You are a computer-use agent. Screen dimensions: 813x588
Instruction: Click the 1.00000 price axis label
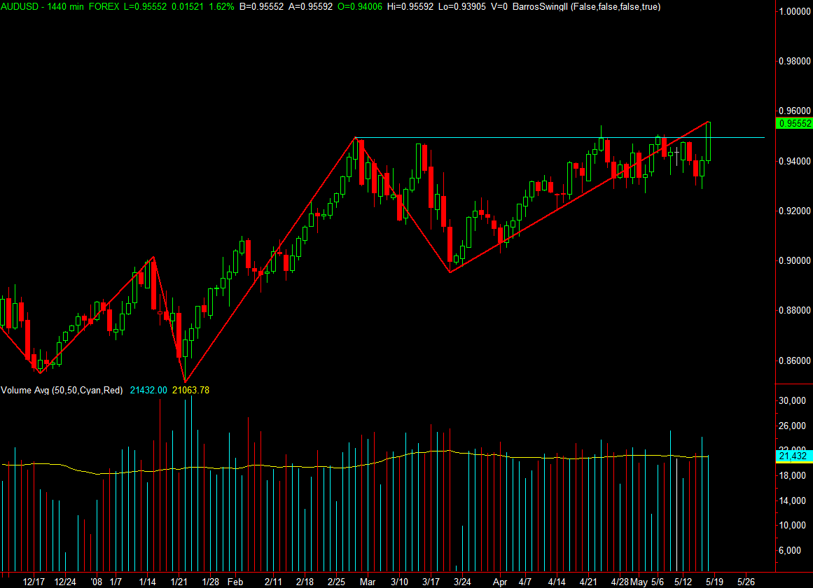click(795, 11)
